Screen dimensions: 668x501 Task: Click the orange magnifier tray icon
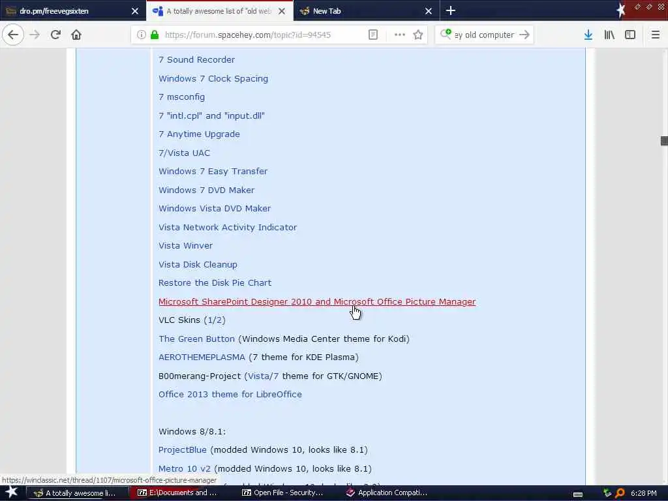click(x=620, y=493)
